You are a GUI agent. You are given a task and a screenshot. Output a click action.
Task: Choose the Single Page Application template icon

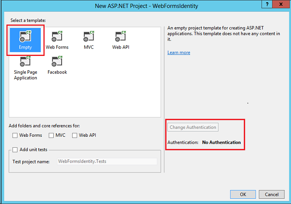(x=25, y=62)
